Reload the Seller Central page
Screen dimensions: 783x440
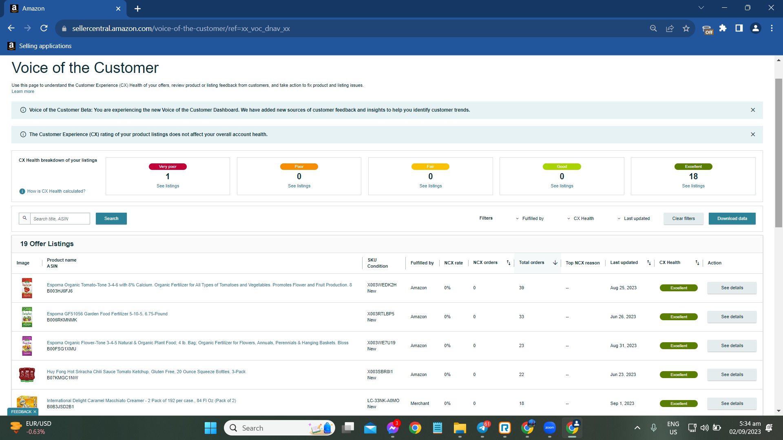pyautogui.click(x=44, y=28)
